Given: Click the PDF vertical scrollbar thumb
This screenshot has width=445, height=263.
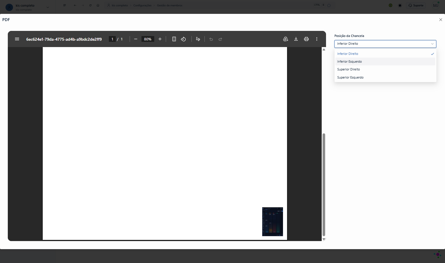Looking at the screenshot, I should pyautogui.click(x=324, y=185).
